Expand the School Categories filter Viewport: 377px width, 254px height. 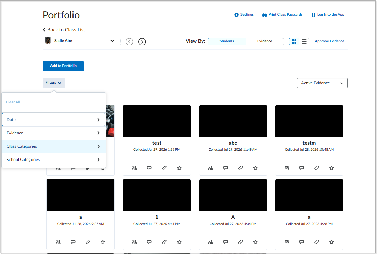[54, 160]
